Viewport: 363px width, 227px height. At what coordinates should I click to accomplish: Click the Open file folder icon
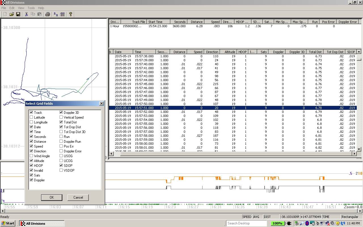pos(12,14)
